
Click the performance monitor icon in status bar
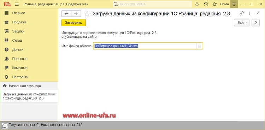[x=5, y=125]
